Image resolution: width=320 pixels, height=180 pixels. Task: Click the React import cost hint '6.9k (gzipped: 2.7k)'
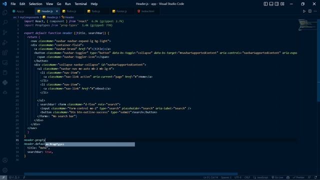tap(107, 21)
